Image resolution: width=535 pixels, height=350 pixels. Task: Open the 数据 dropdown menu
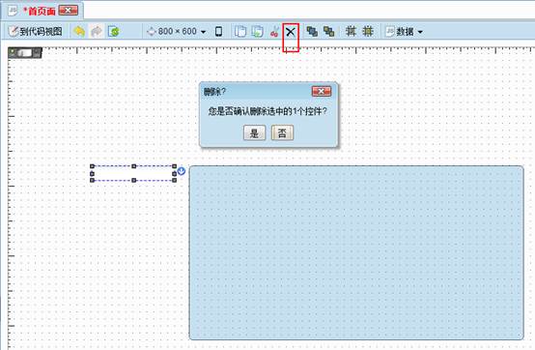(x=405, y=31)
